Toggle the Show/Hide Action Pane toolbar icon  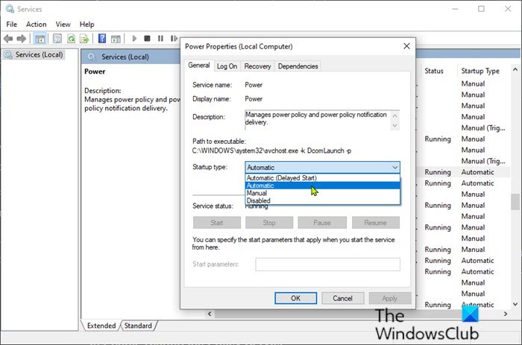tap(116, 39)
